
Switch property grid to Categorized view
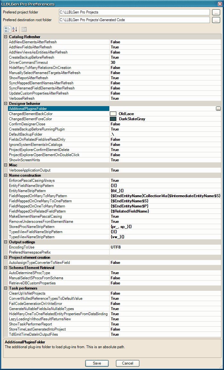tap(7, 29)
